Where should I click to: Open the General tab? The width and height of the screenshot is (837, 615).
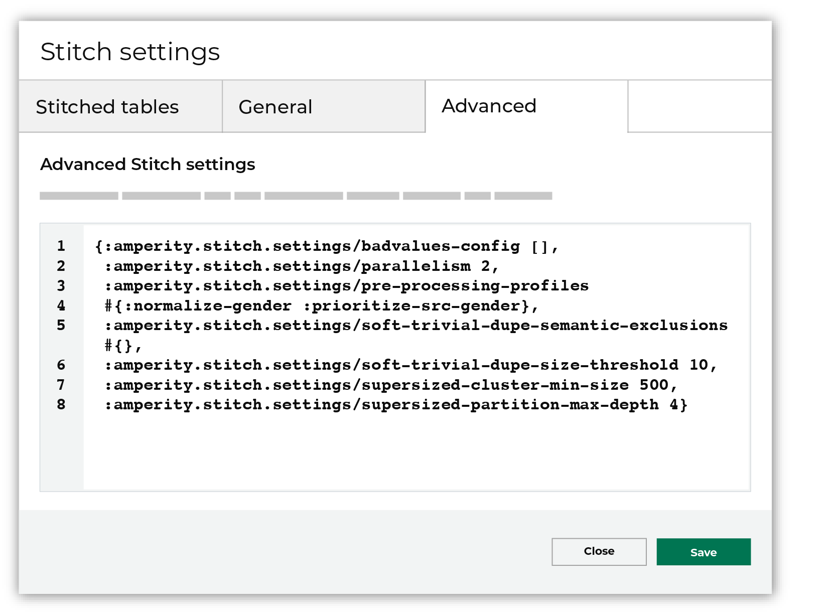pyautogui.click(x=324, y=106)
